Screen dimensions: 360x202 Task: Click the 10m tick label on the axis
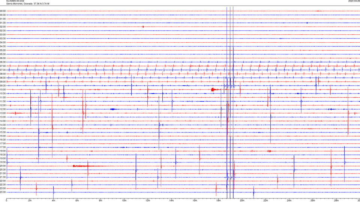tap(124, 201)
